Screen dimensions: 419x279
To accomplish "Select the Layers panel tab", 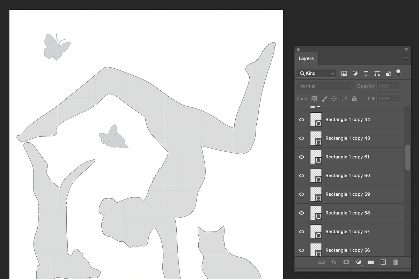I will (306, 59).
